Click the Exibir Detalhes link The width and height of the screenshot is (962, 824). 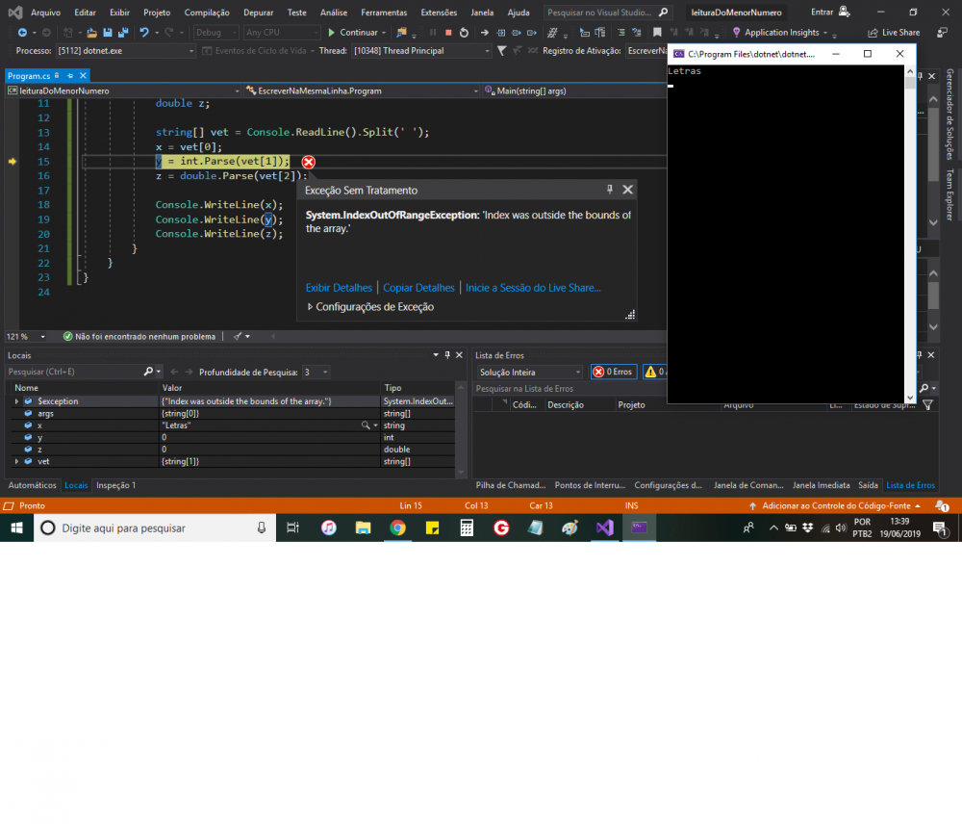(x=339, y=288)
